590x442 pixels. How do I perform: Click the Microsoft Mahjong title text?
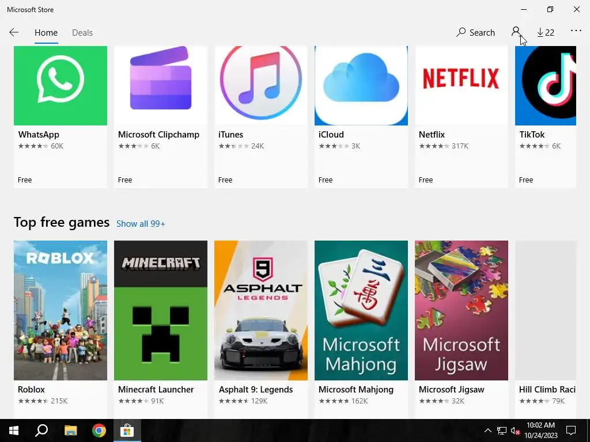(356, 390)
